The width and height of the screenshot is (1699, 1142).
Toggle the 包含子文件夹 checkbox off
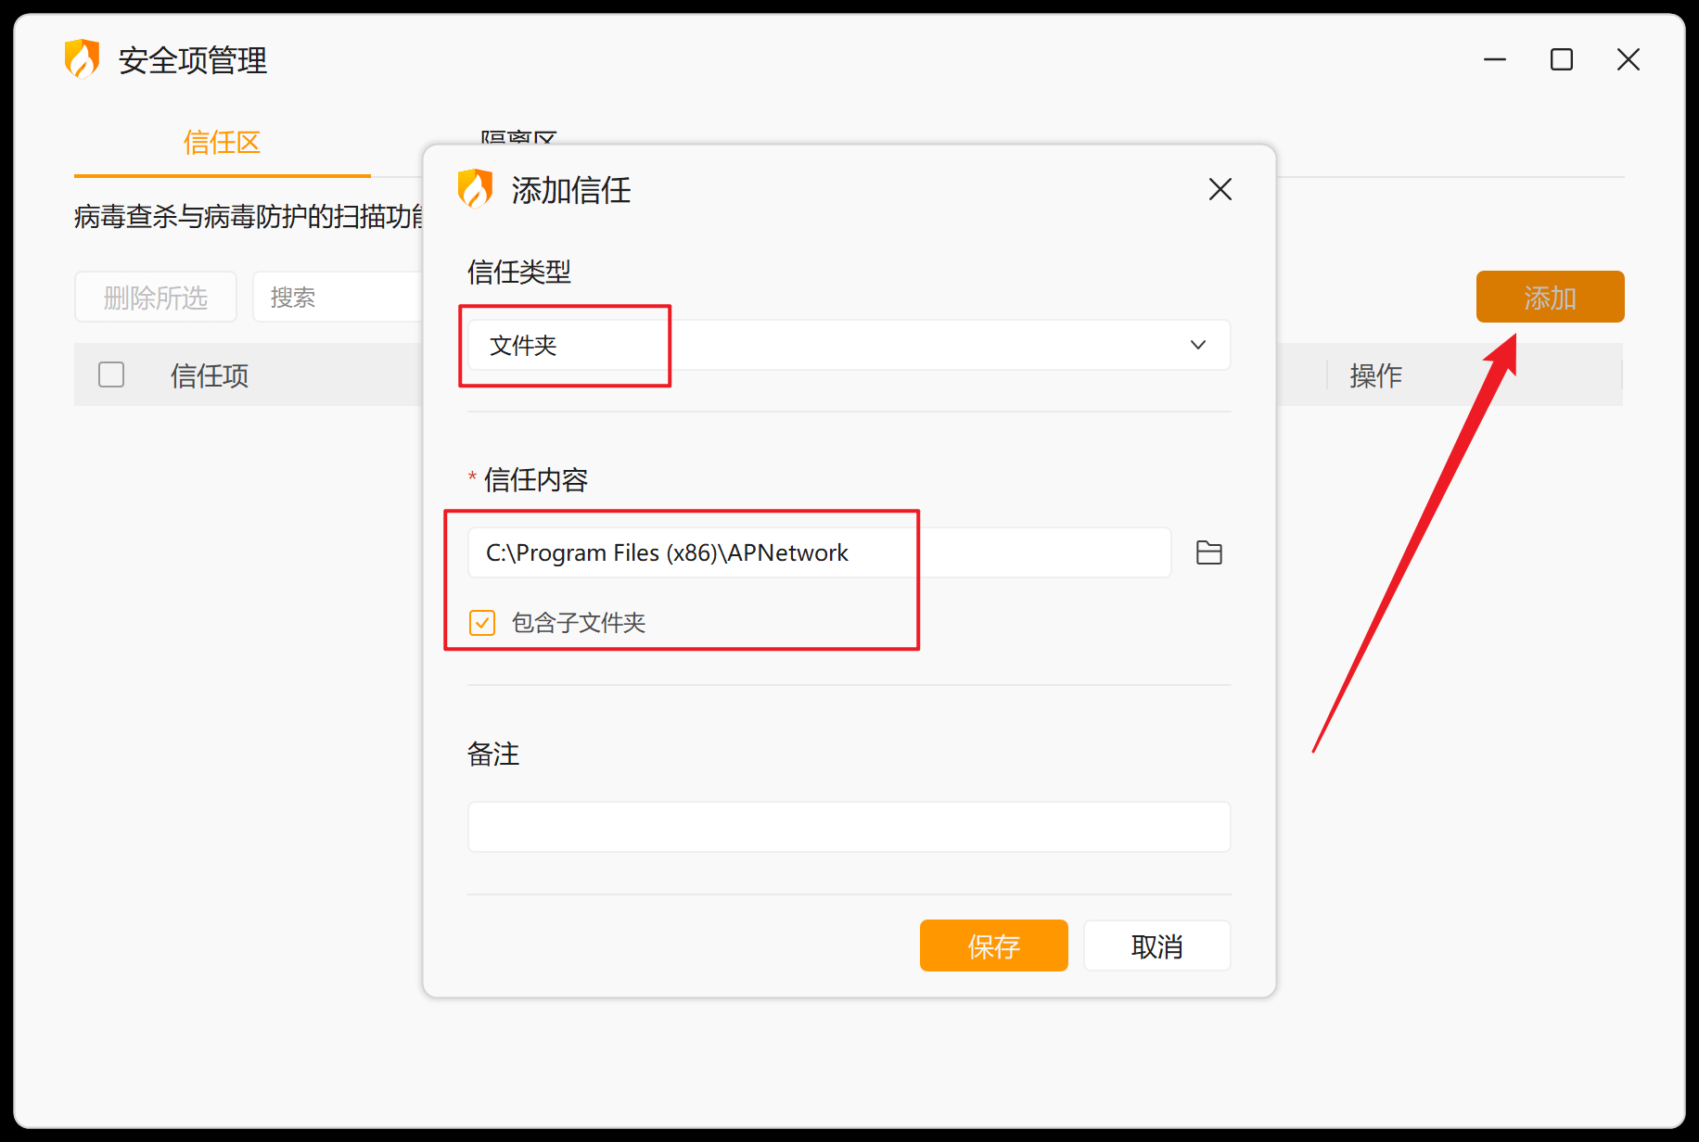point(481,622)
